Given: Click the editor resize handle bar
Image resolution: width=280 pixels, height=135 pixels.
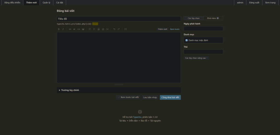Looking at the screenshot, I should [119, 84].
